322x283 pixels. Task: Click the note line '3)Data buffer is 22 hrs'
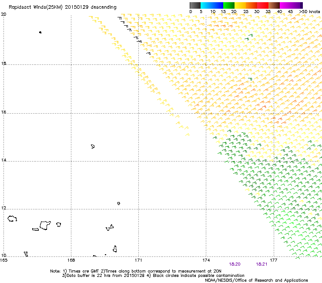[x=153, y=276]
